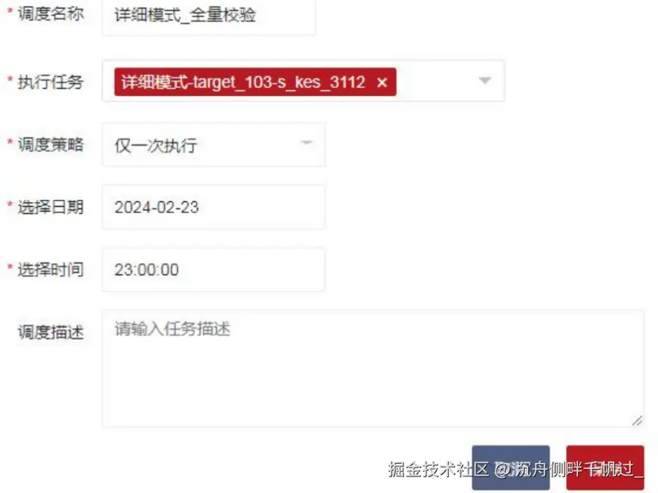Viewport: 658px width, 493px height.
Task: Click the 调度策略 field label
Action: click(x=51, y=144)
